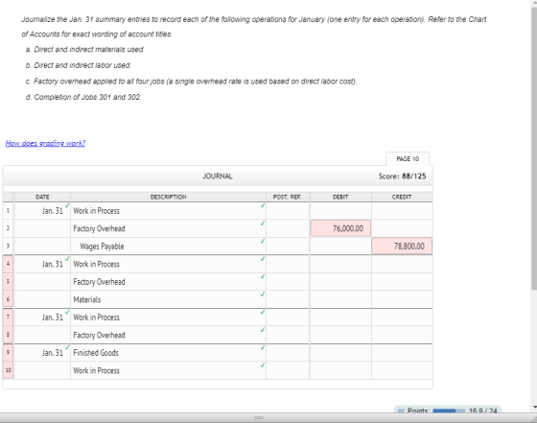537x423 pixels.
Task: Select the Wages Payable description cell
Action: 168,247
